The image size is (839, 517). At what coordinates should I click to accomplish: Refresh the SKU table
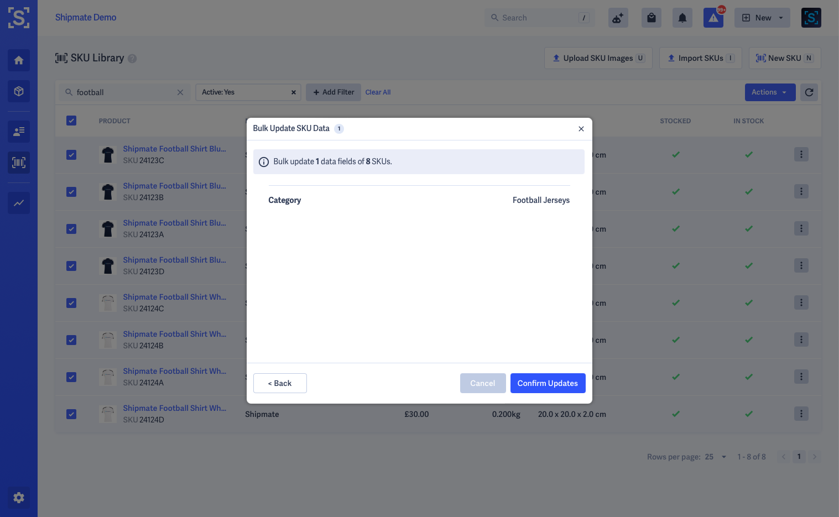809,92
